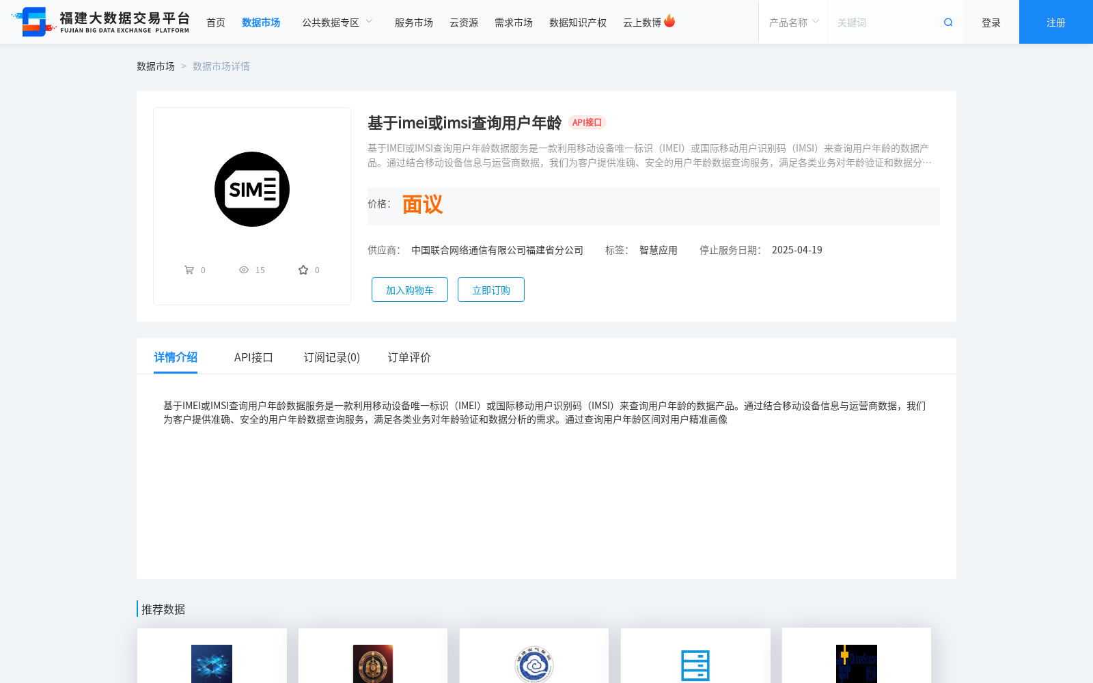Open the recommended card with ChinaScope image
This screenshot has height=683, width=1093.
click(x=857, y=656)
